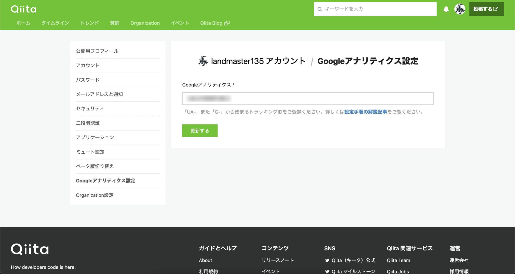
Task: Click the Twitter icon beside Qiita（キータ）公式
Action: pyautogui.click(x=327, y=260)
